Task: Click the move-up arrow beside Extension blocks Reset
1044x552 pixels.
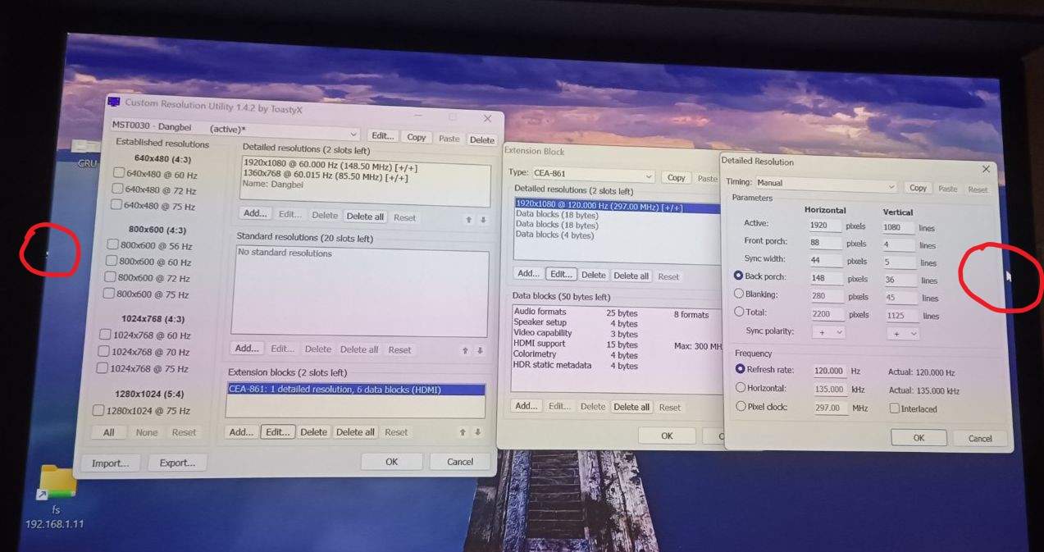Action: coord(463,432)
